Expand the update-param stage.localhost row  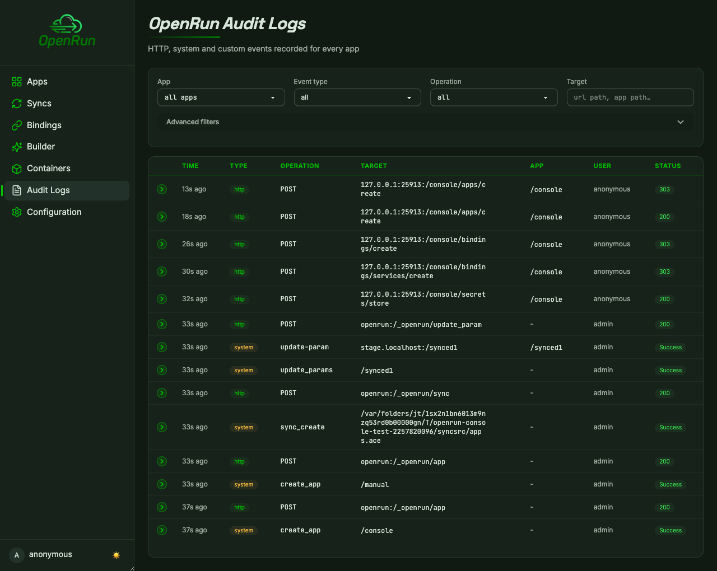coord(162,347)
